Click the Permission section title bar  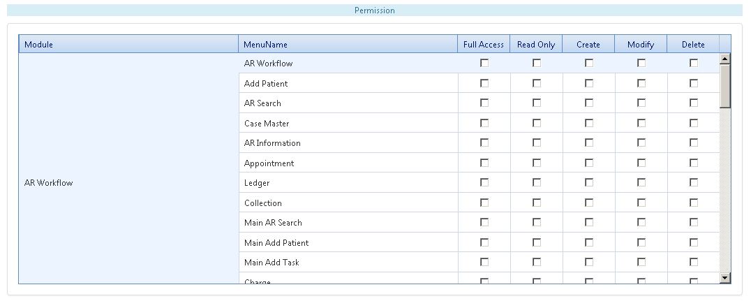(x=375, y=10)
